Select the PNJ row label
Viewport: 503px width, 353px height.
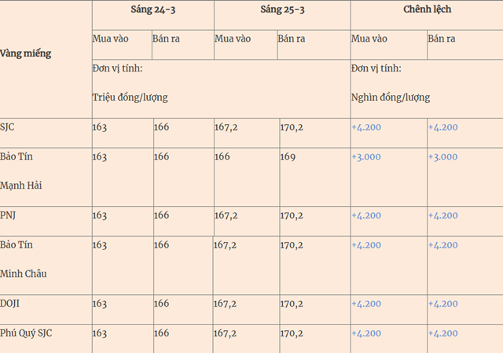coord(8,215)
